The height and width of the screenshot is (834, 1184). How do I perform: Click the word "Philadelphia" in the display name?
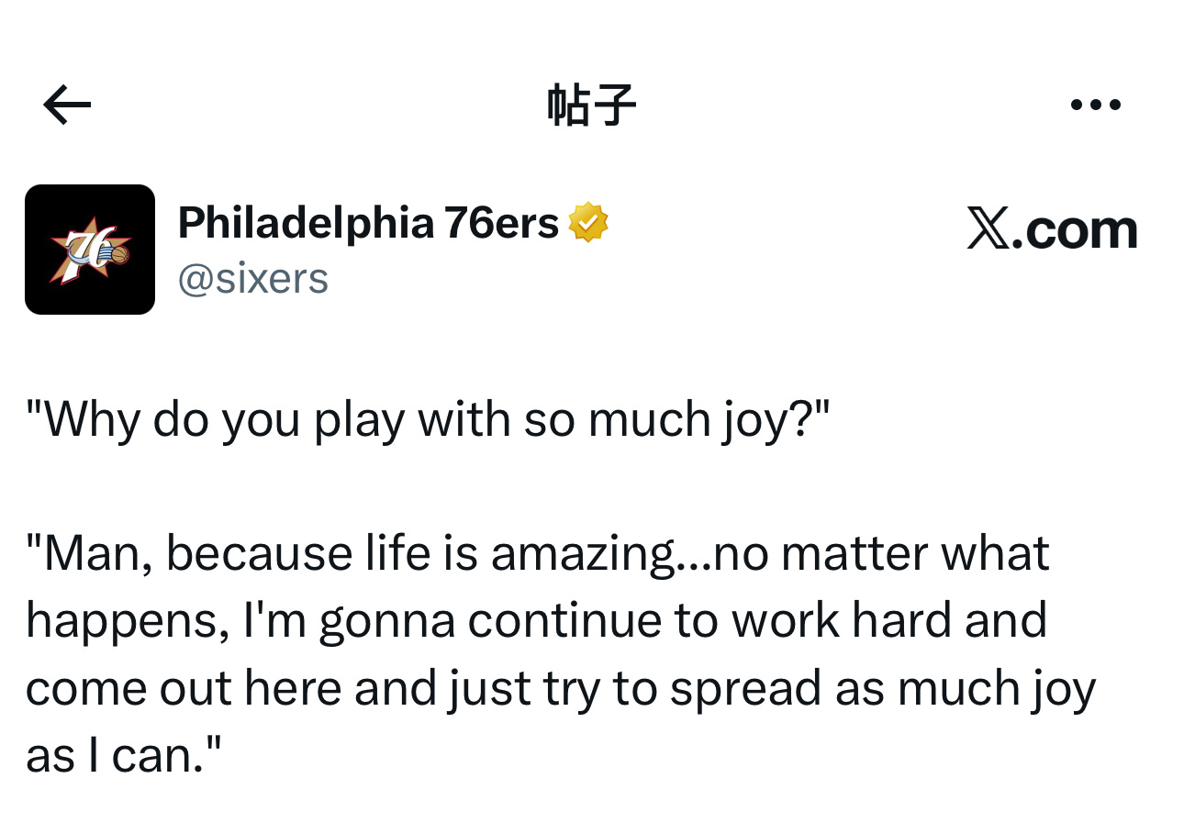tap(305, 223)
